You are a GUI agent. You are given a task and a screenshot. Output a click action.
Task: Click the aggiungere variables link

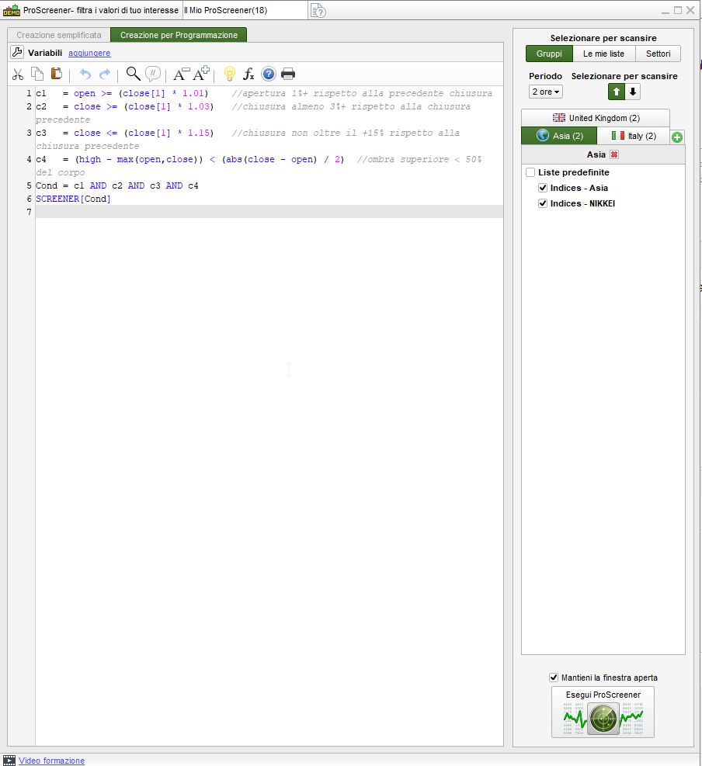coord(89,53)
